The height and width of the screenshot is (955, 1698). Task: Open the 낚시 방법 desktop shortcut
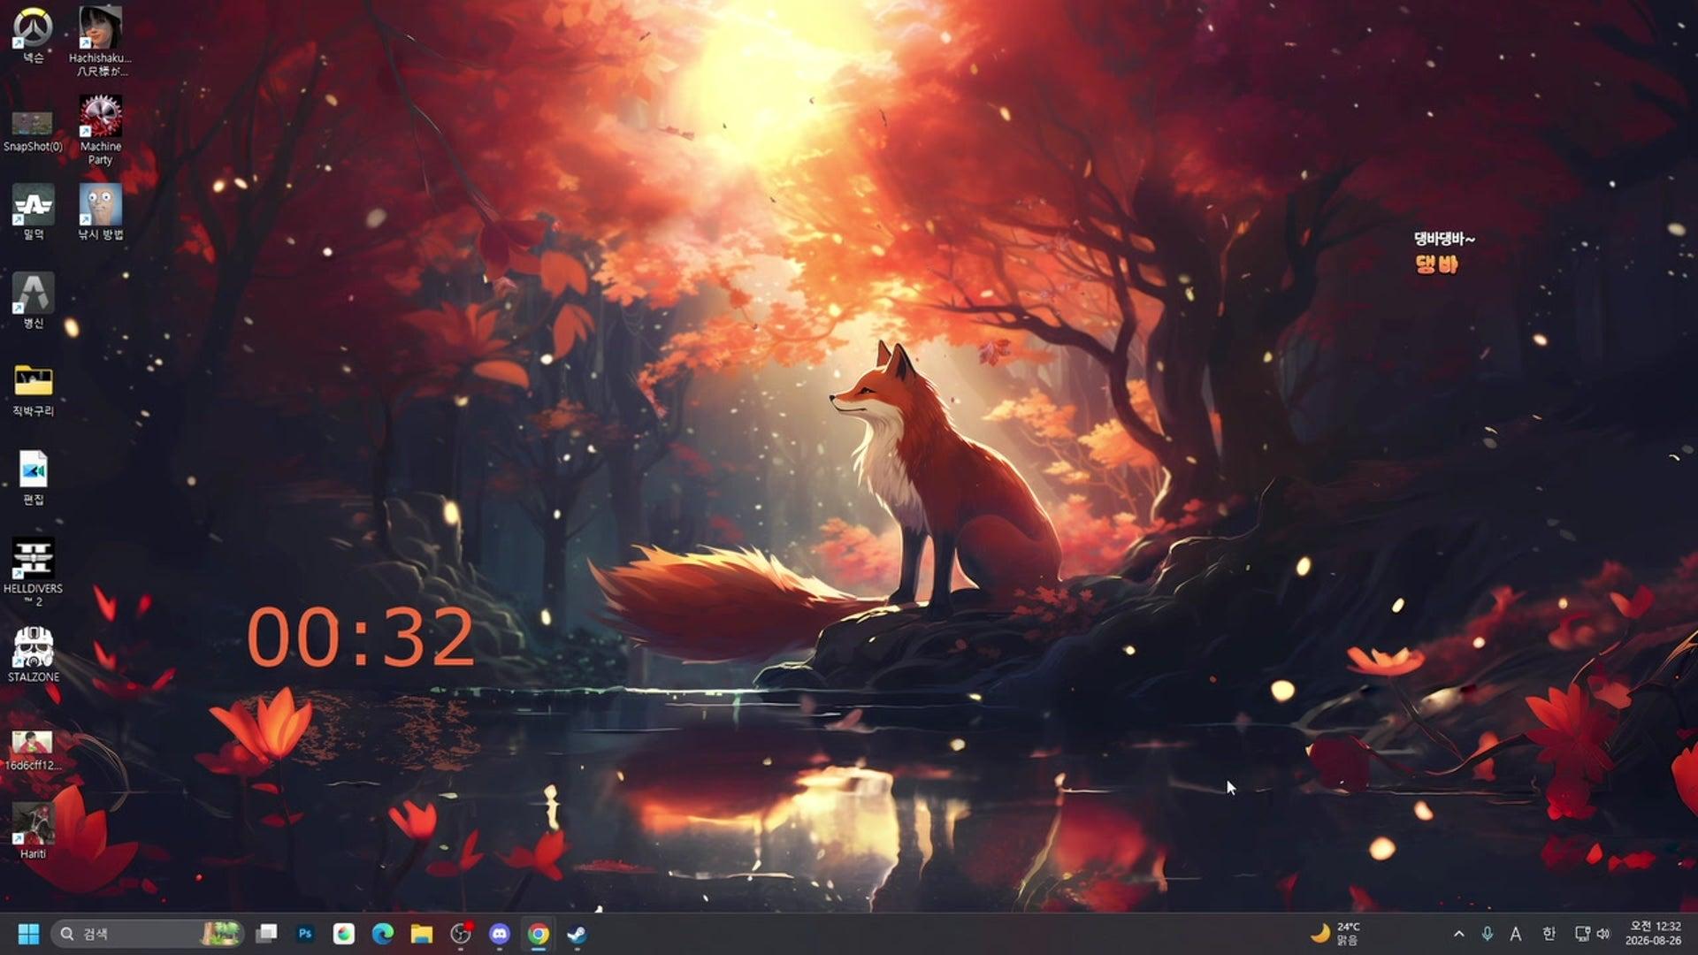tap(100, 211)
